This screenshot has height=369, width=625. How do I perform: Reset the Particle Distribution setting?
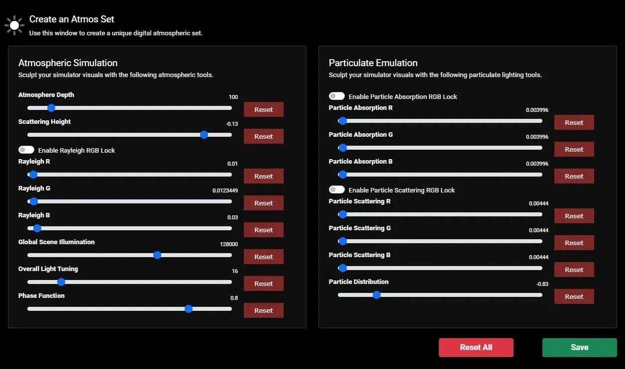pos(574,296)
